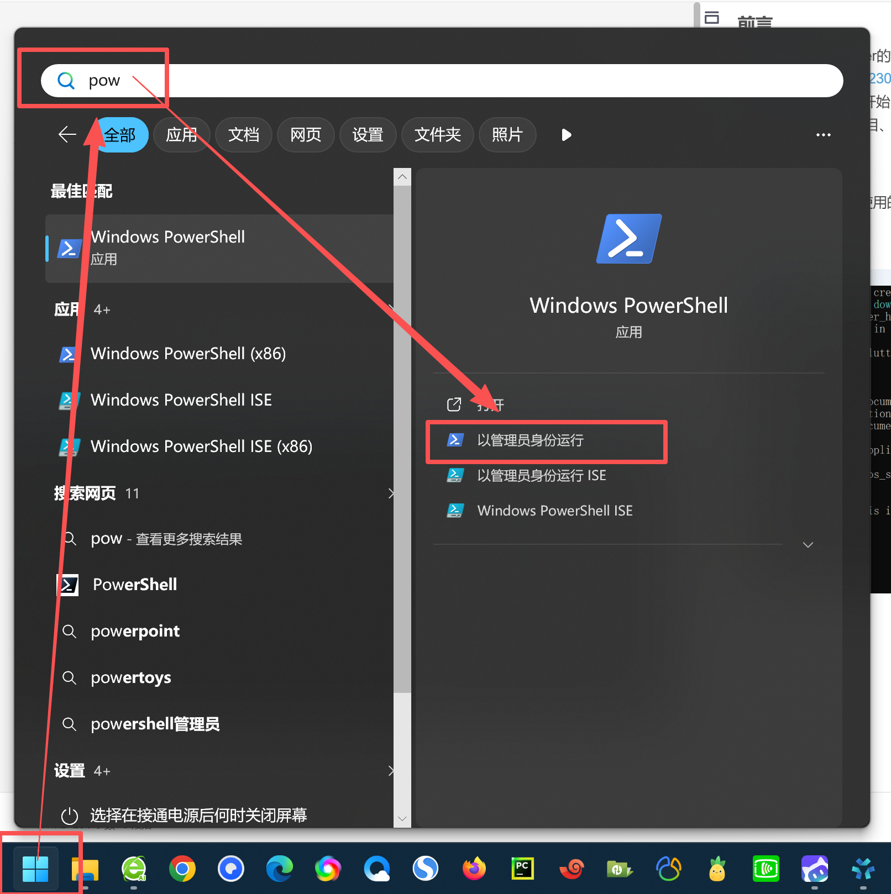Select the powerpoint search suggestion
The height and width of the screenshot is (894, 891).
point(219,631)
